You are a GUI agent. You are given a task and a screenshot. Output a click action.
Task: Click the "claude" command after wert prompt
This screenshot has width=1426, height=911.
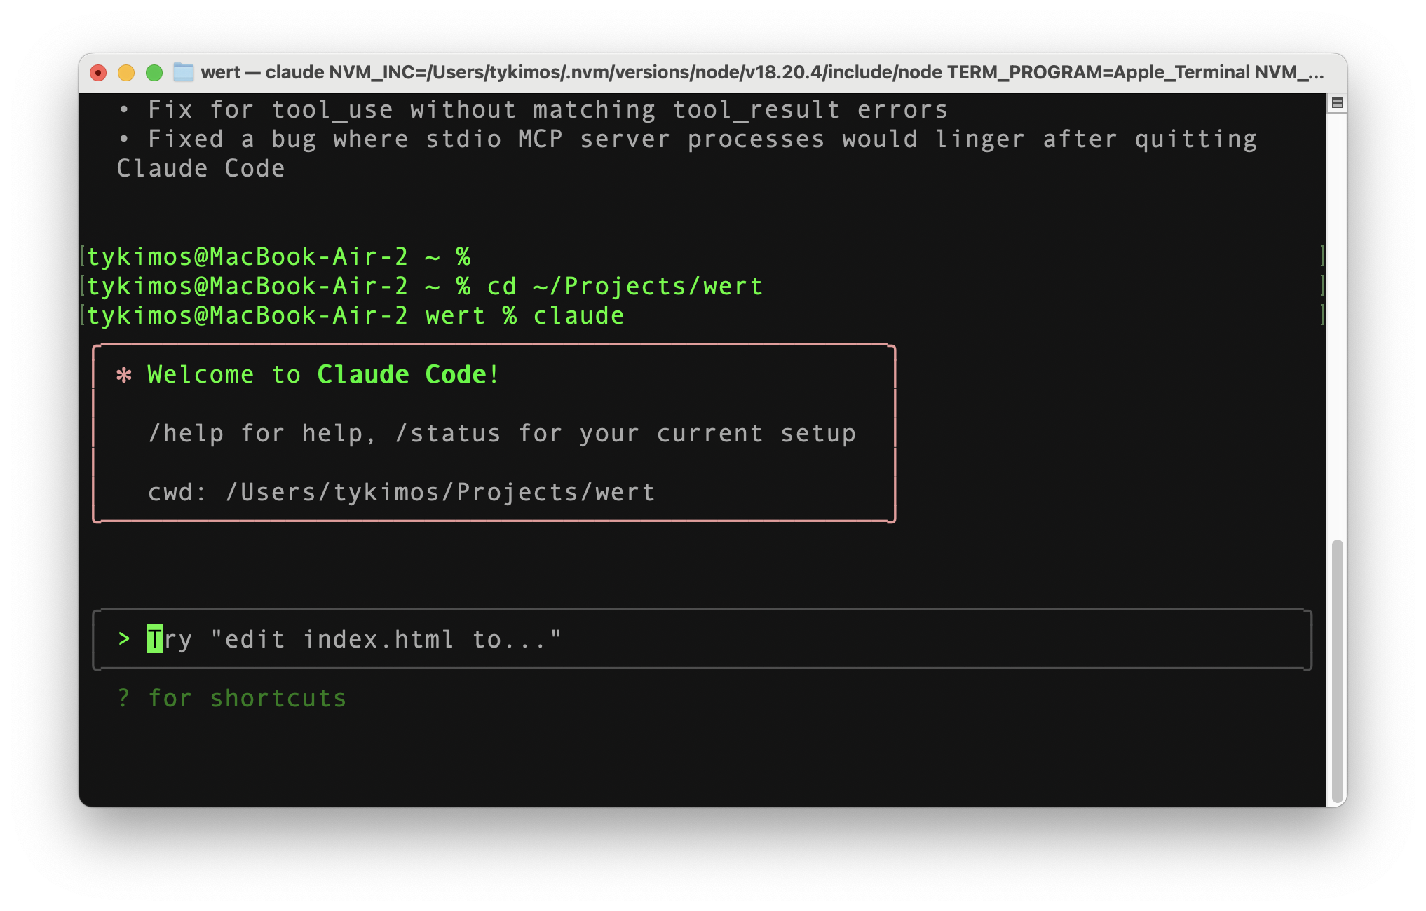click(578, 315)
